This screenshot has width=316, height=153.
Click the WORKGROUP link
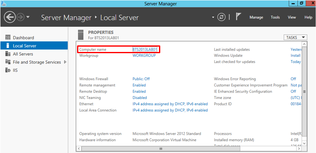144,56
